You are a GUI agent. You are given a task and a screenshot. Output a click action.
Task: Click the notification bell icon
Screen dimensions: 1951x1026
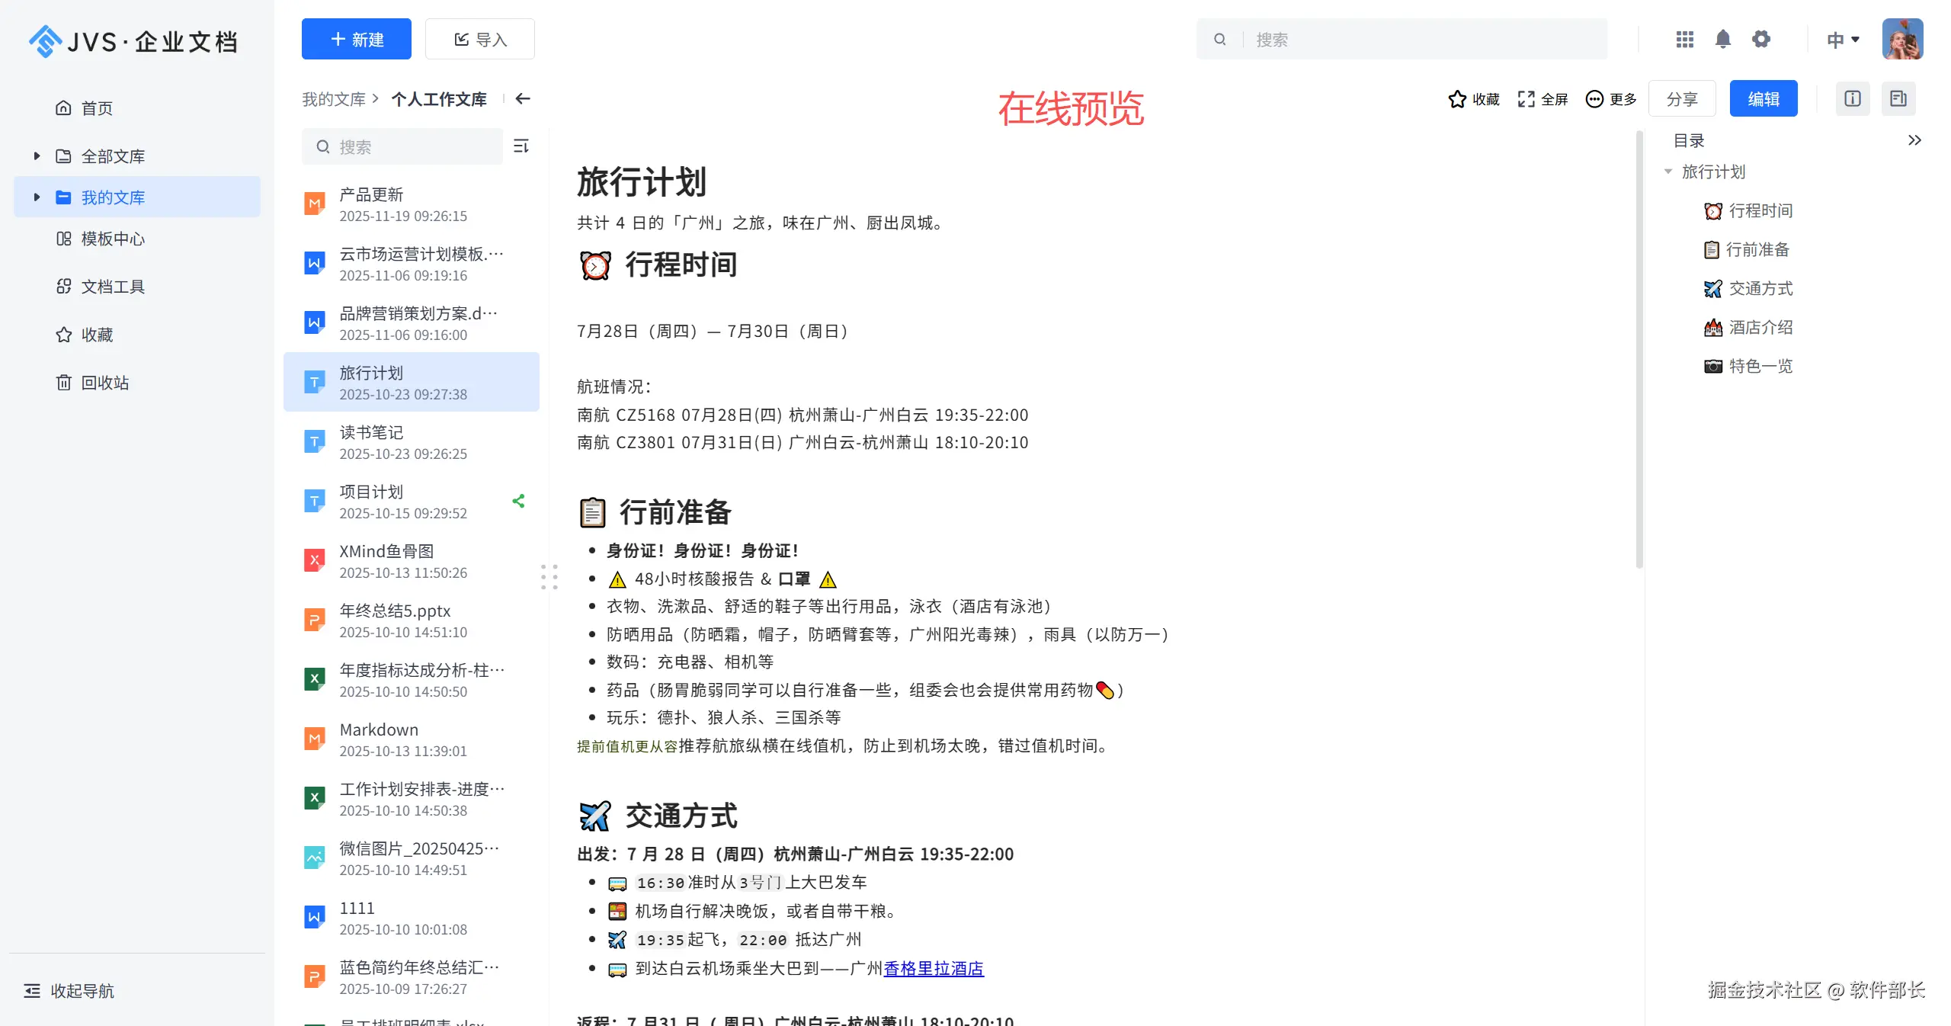[1722, 39]
